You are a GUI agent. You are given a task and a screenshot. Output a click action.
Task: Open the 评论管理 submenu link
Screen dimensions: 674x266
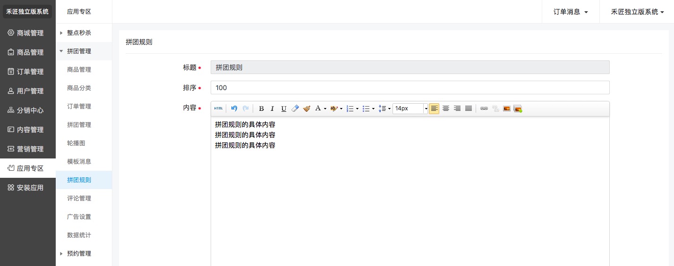pos(79,198)
